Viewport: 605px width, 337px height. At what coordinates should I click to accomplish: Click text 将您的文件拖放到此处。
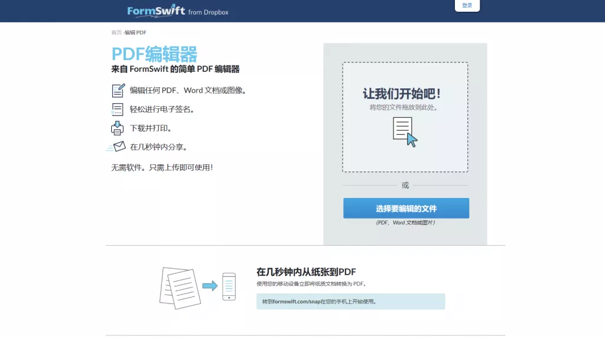point(404,108)
